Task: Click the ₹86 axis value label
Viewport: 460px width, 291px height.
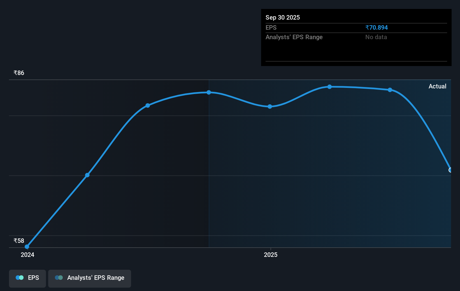Action: coord(18,73)
